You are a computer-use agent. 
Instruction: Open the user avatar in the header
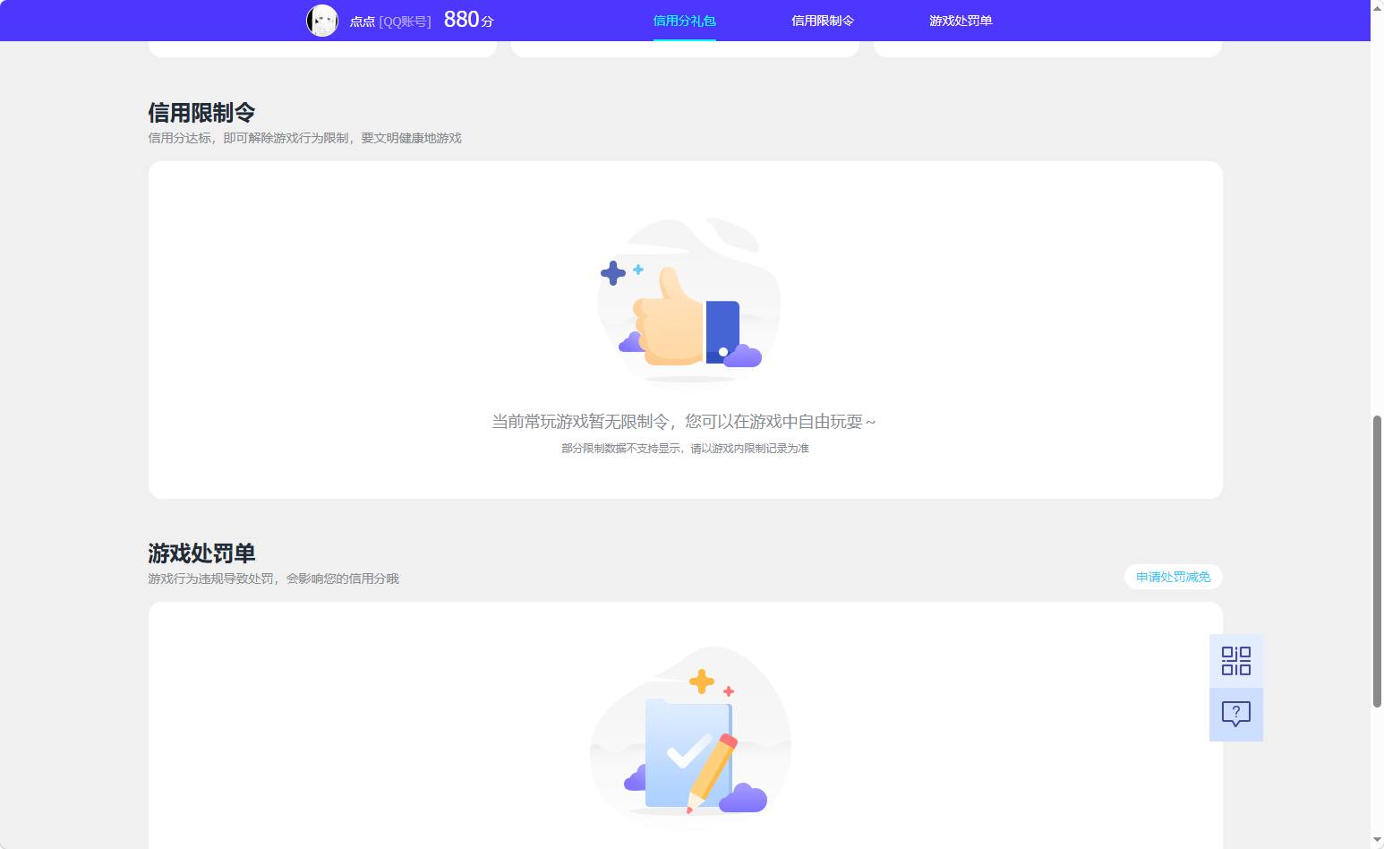322,21
